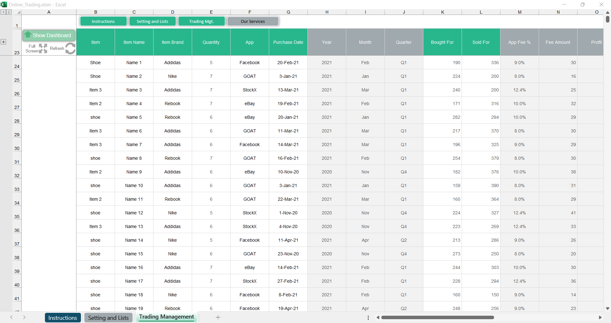Screen dimensions: 611x323
Task: Click the three-dot sheet tab splitter handle
Action: coord(368,318)
